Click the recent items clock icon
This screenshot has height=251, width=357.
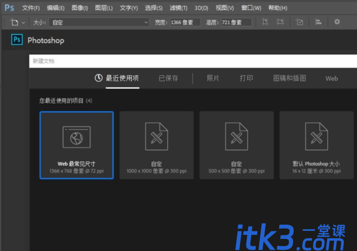[98, 78]
